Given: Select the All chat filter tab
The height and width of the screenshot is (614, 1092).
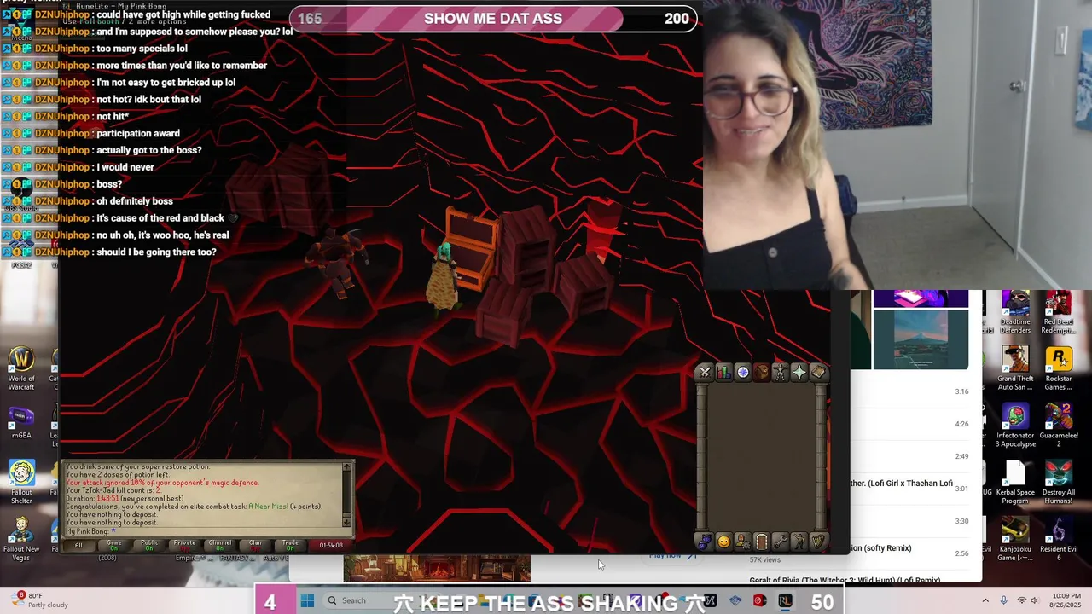Looking at the screenshot, I should [x=78, y=545].
